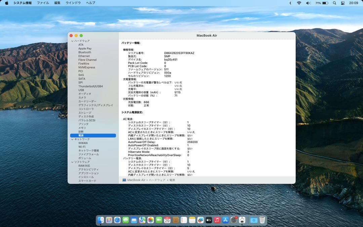This screenshot has height=227, width=363.
Task: Open the App Store from the Dock
Action: click(x=225, y=221)
